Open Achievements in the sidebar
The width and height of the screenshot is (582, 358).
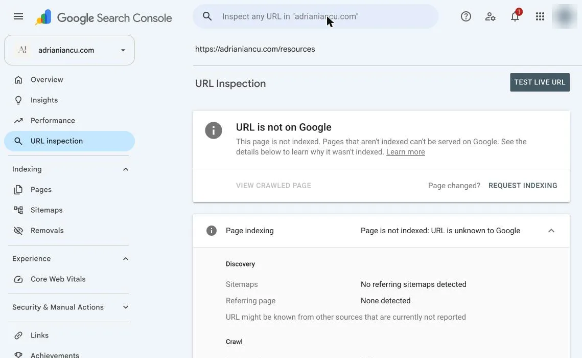tap(69, 355)
